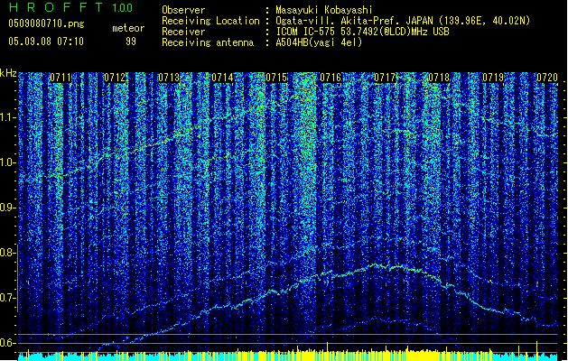Screen dimensions: 568x361
Task: Select the 0713 time marker
Action: [x=169, y=79]
